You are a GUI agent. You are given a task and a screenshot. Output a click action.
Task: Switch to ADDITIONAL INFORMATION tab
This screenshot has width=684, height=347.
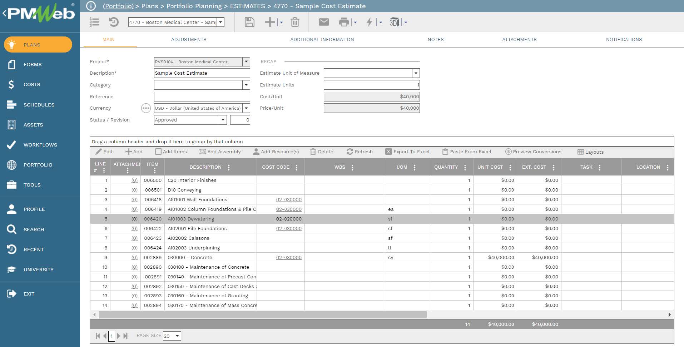click(322, 39)
